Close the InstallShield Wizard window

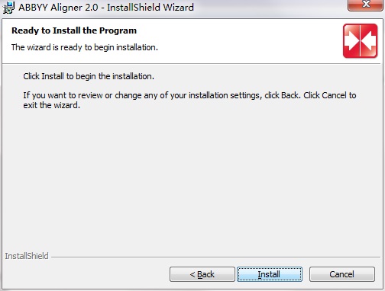coord(366,5)
